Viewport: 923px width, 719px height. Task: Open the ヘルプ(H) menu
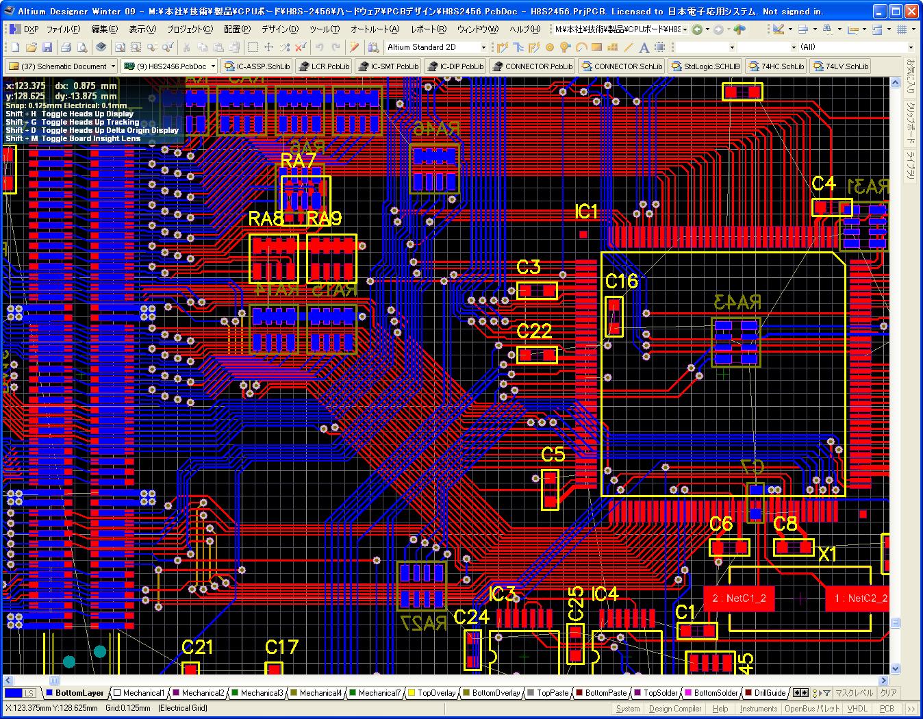tap(525, 29)
